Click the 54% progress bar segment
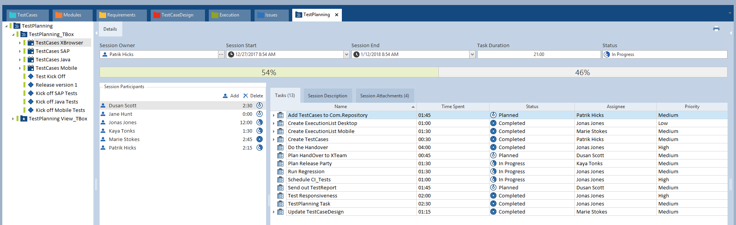This screenshot has width=736, height=225. click(269, 72)
